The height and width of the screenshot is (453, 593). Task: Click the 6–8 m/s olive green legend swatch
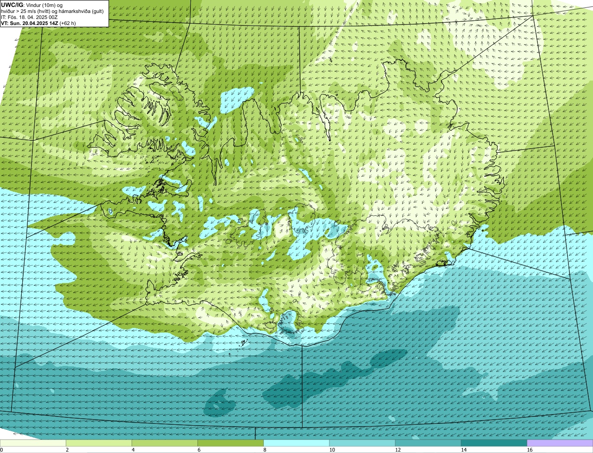230,443
